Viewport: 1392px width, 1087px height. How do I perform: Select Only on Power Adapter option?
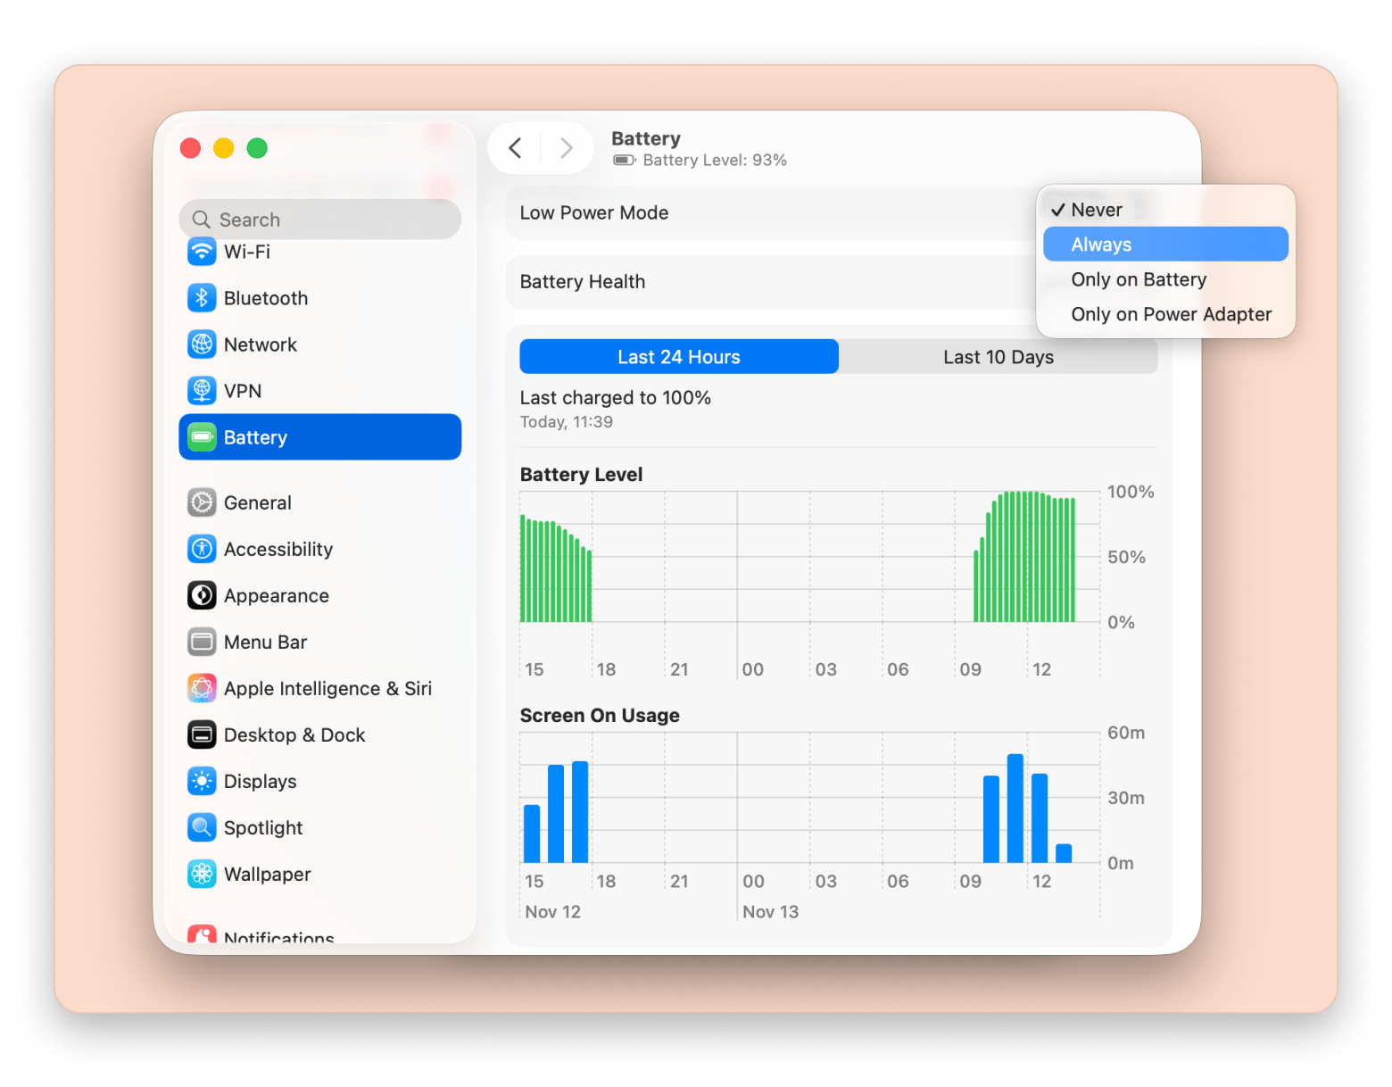1172,313
